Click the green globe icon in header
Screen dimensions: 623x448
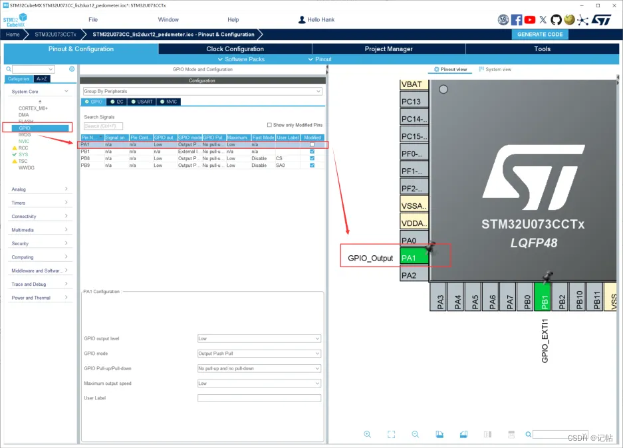(569, 19)
